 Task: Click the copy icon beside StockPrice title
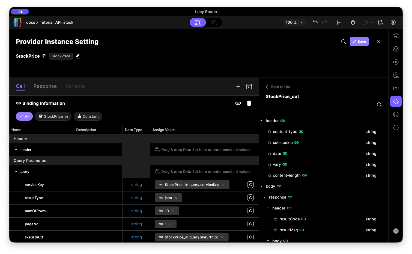point(44,56)
